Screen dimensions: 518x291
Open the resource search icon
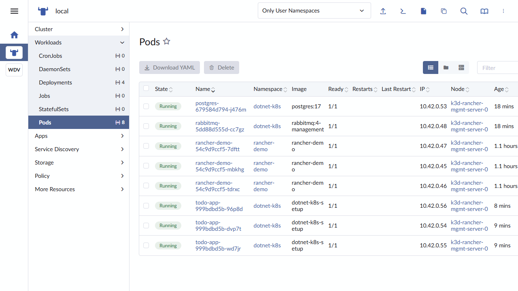(464, 11)
